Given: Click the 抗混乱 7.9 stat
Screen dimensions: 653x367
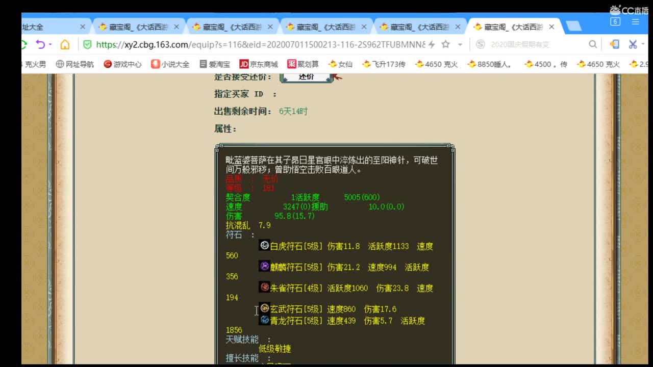Looking at the screenshot, I should (248, 225).
